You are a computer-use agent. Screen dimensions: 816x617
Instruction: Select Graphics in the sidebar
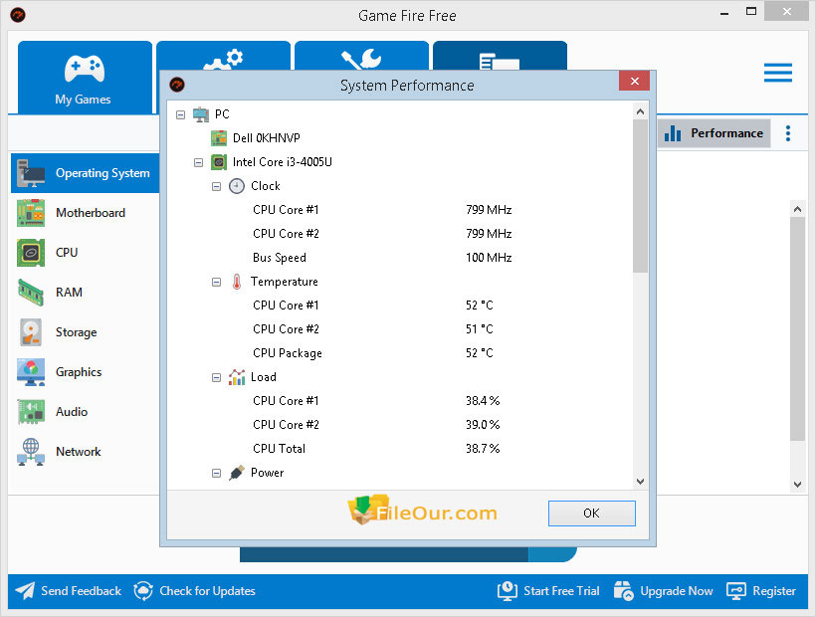tap(86, 372)
